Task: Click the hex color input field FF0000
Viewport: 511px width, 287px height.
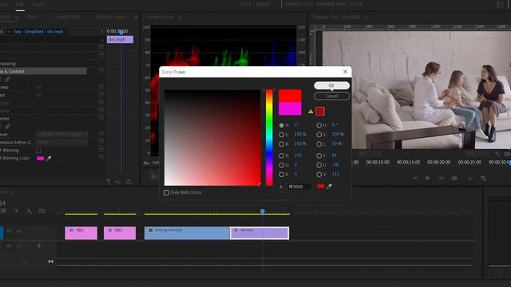Action: [x=299, y=187]
